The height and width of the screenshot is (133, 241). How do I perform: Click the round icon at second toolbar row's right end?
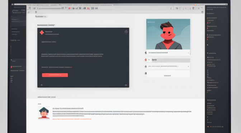click(202, 12)
